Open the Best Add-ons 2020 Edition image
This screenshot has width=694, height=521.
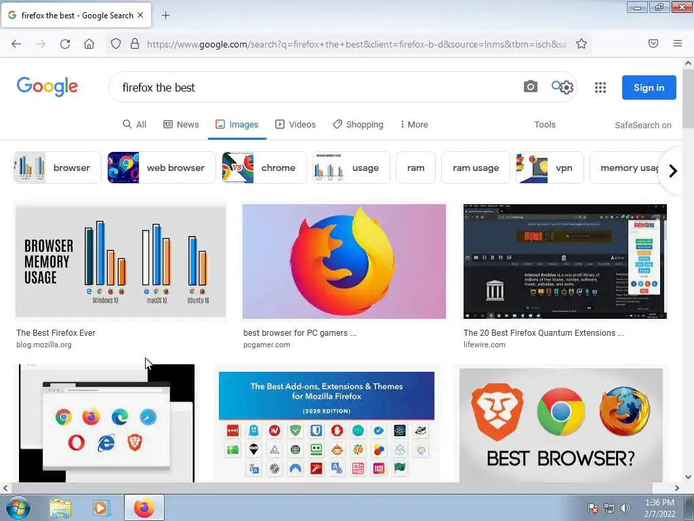coord(327,427)
